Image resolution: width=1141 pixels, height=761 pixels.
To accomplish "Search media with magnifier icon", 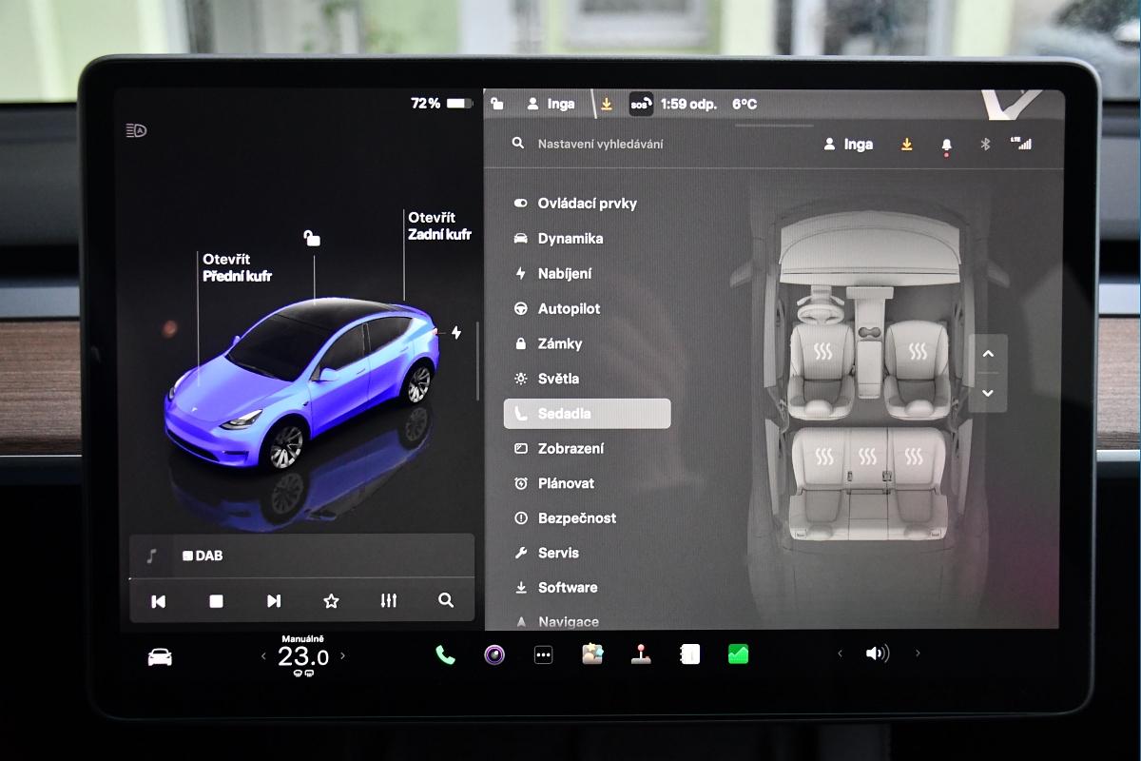I will click(446, 601).
